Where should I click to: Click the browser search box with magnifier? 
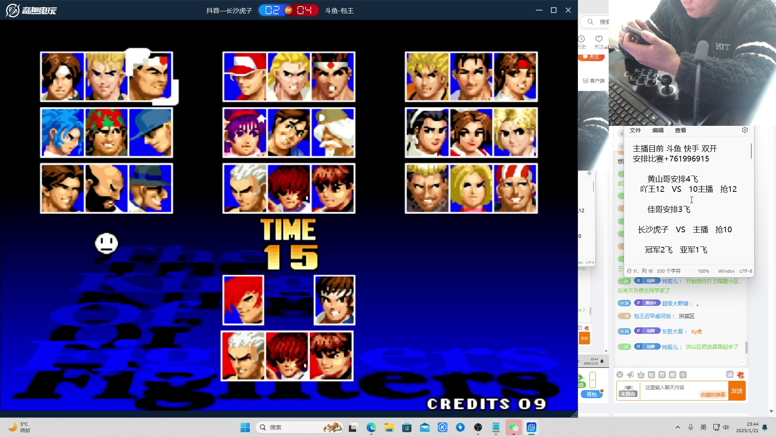(595, 22)
